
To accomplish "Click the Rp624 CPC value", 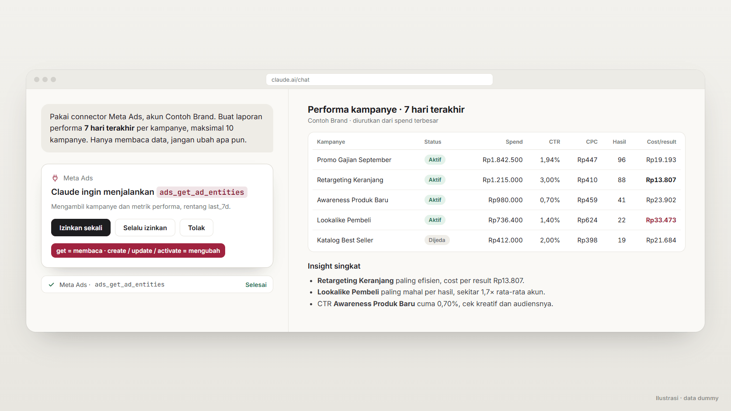I will coord(587,220).
